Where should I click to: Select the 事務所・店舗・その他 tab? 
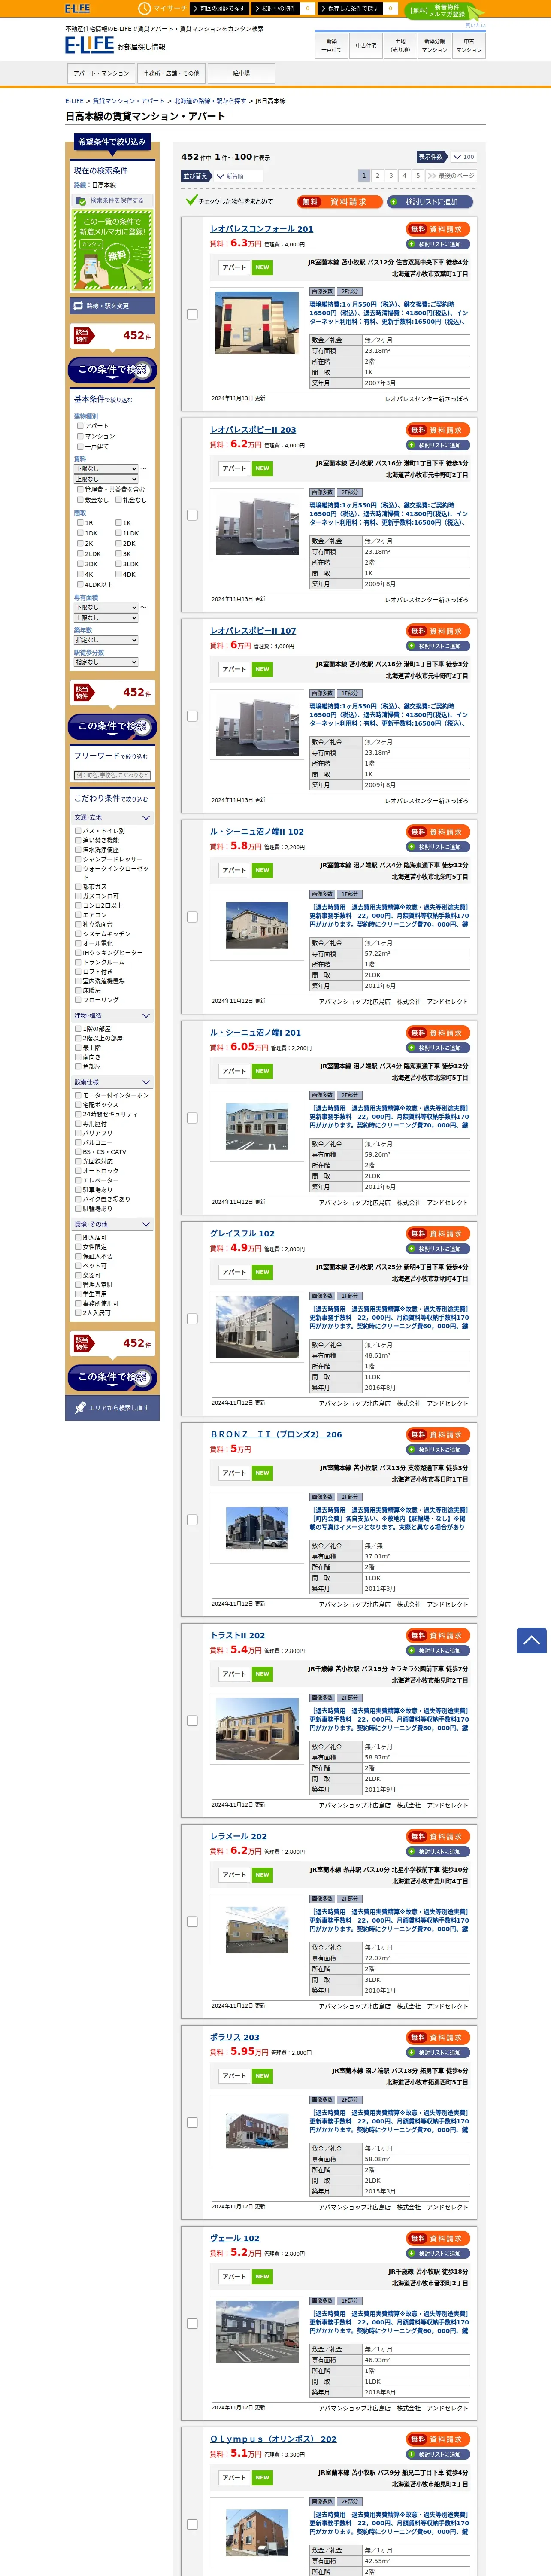[171, 73]
